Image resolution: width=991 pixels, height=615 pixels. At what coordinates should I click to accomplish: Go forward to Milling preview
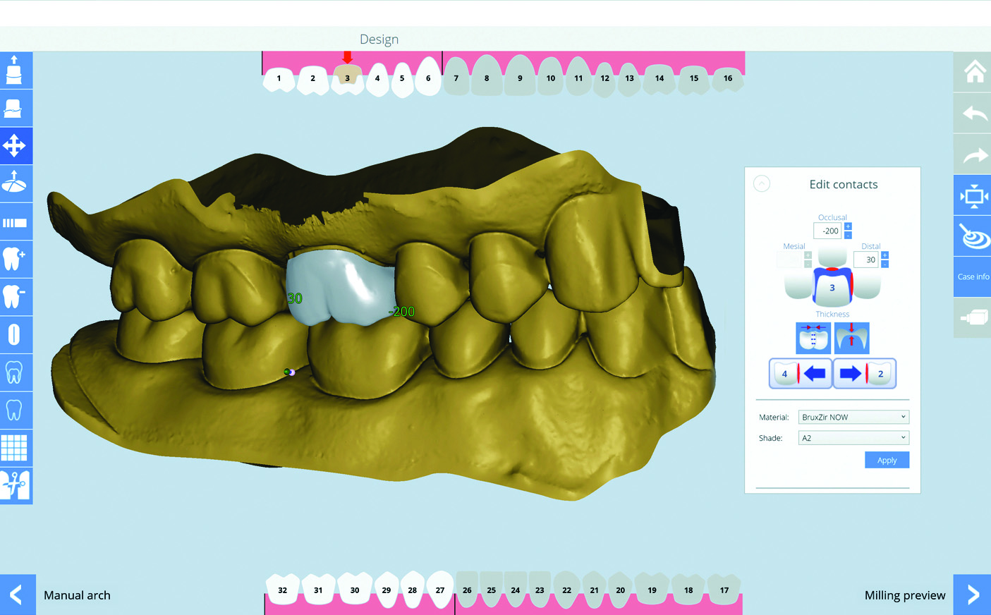click(972, 595)
